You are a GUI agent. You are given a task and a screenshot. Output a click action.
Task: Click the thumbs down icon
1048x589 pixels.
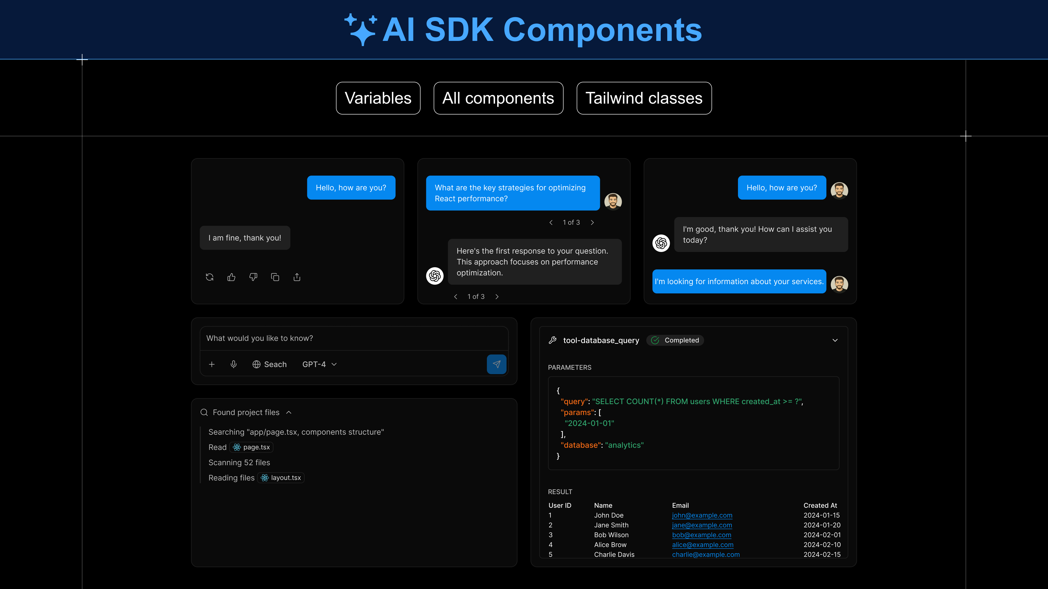click(x=253, y=277)
